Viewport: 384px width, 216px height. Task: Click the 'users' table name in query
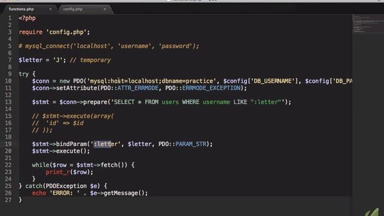(x=170, y=102)
